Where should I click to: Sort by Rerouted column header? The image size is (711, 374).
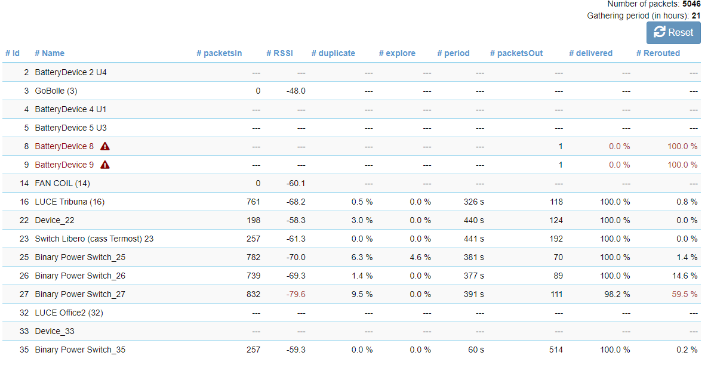click(658, 53)
